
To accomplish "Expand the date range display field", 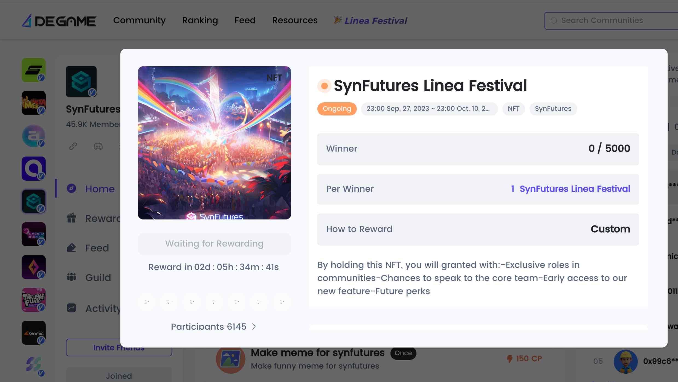I will click(429, 109).
